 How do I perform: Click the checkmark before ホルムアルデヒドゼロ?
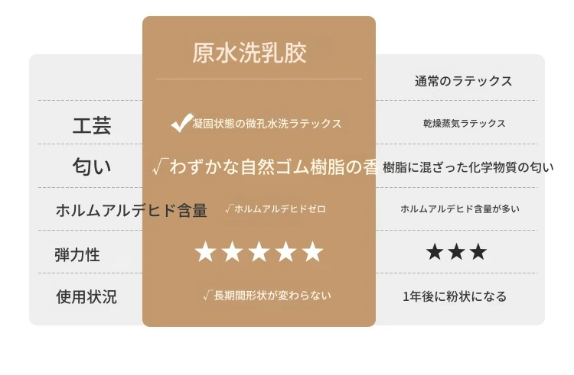coord(229,209)
